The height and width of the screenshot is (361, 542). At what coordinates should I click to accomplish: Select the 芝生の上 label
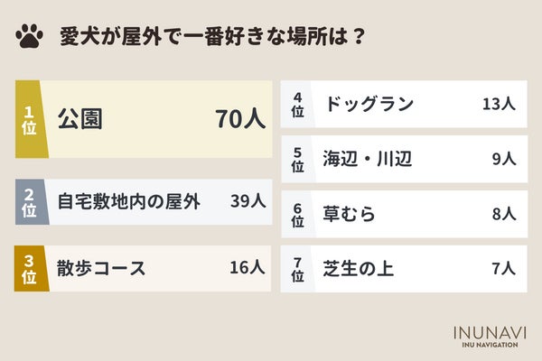pyautogui.click(x=355, y=268)
